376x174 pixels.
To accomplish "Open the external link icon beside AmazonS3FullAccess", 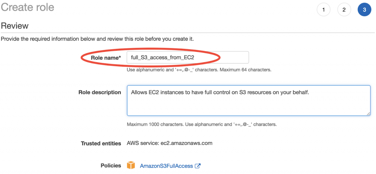I will pyautogui.click(x=198, y=166).
